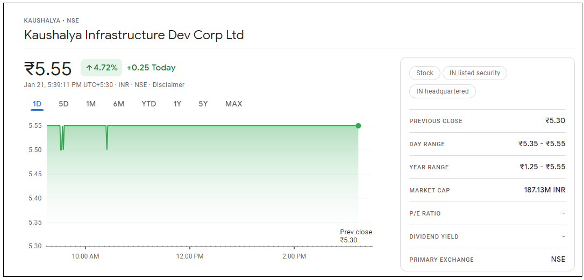Viewport: 584px width, 280px height.
Task: Show the 5Y chart range
Action: pos(203,104)
